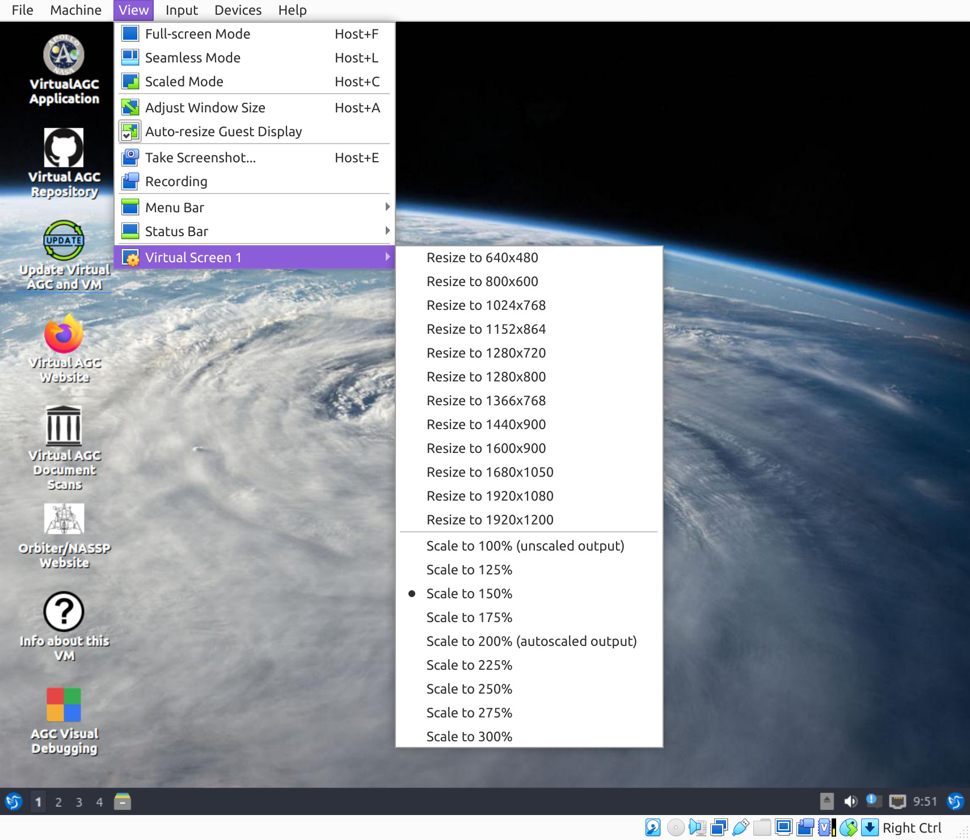Choose Scaled Mode

coord(254,82)
